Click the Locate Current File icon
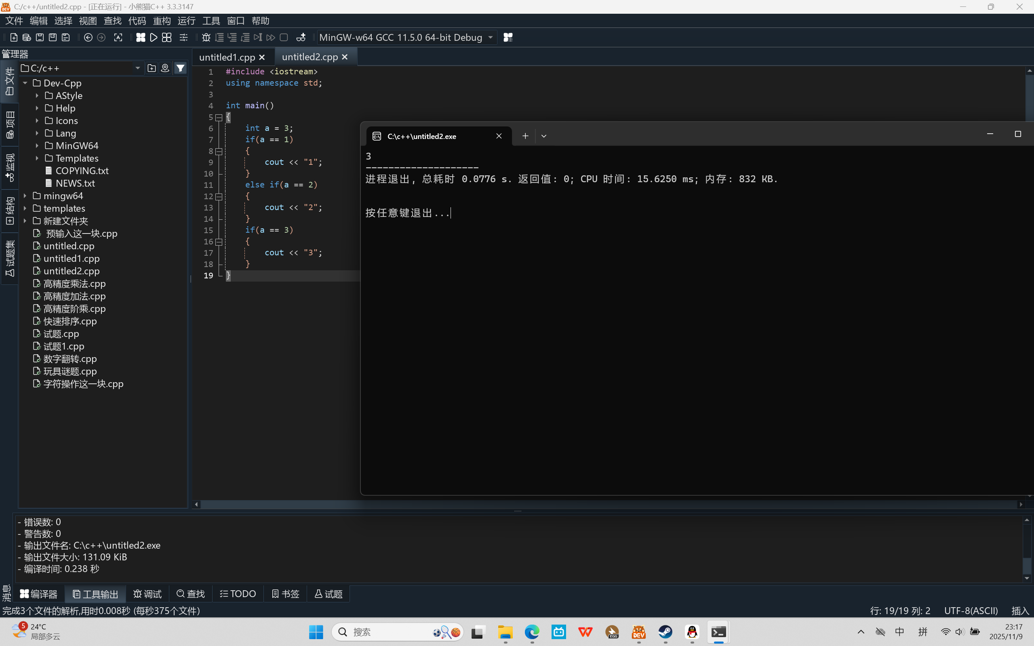The height and width of the screenshot is (646, 1034). (x=165, y=68)
